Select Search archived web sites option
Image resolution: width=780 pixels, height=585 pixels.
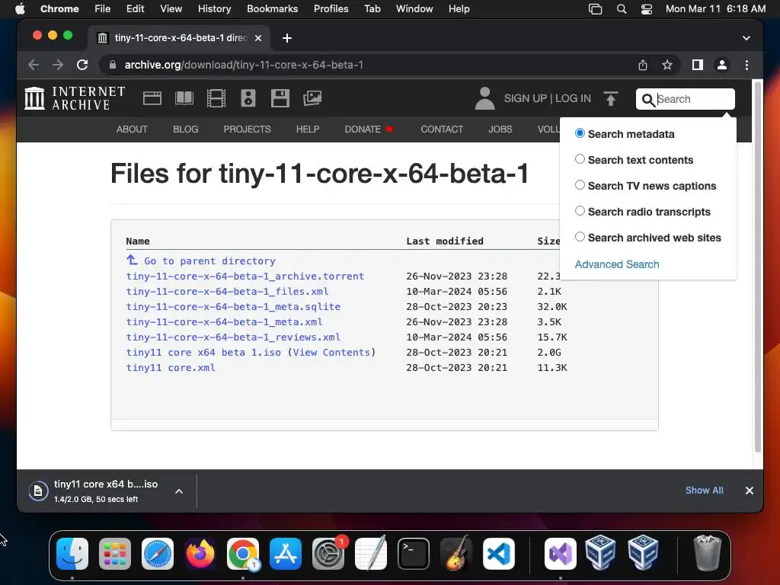pyautogui.click(x=580, y=237)
